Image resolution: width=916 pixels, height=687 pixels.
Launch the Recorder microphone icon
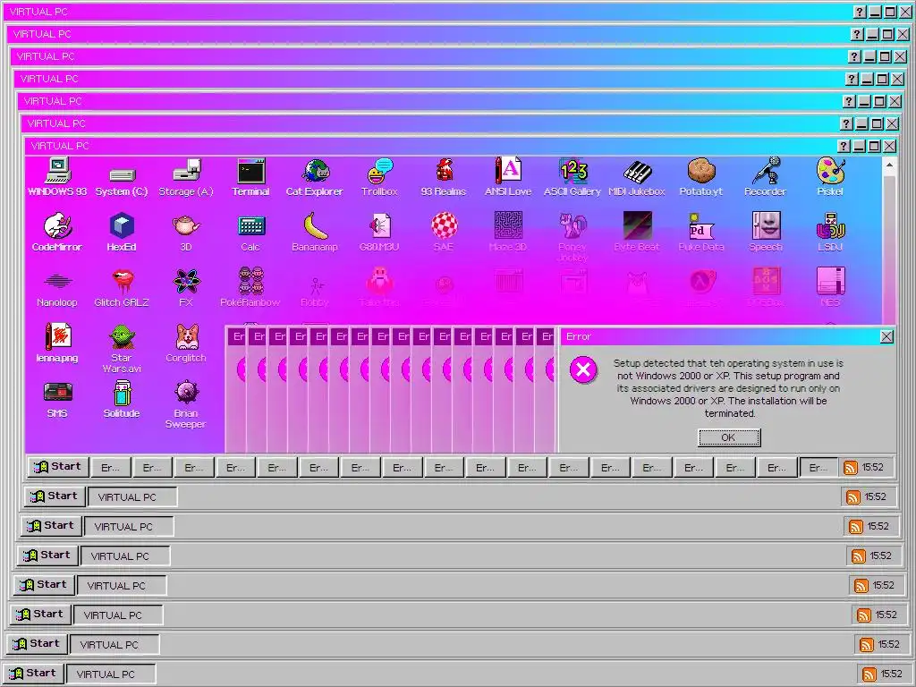coord(766,176)
